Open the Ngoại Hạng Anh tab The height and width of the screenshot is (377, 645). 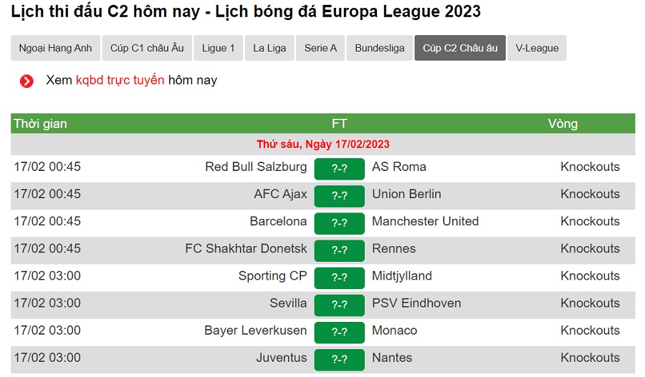click(x=55, y=48)
